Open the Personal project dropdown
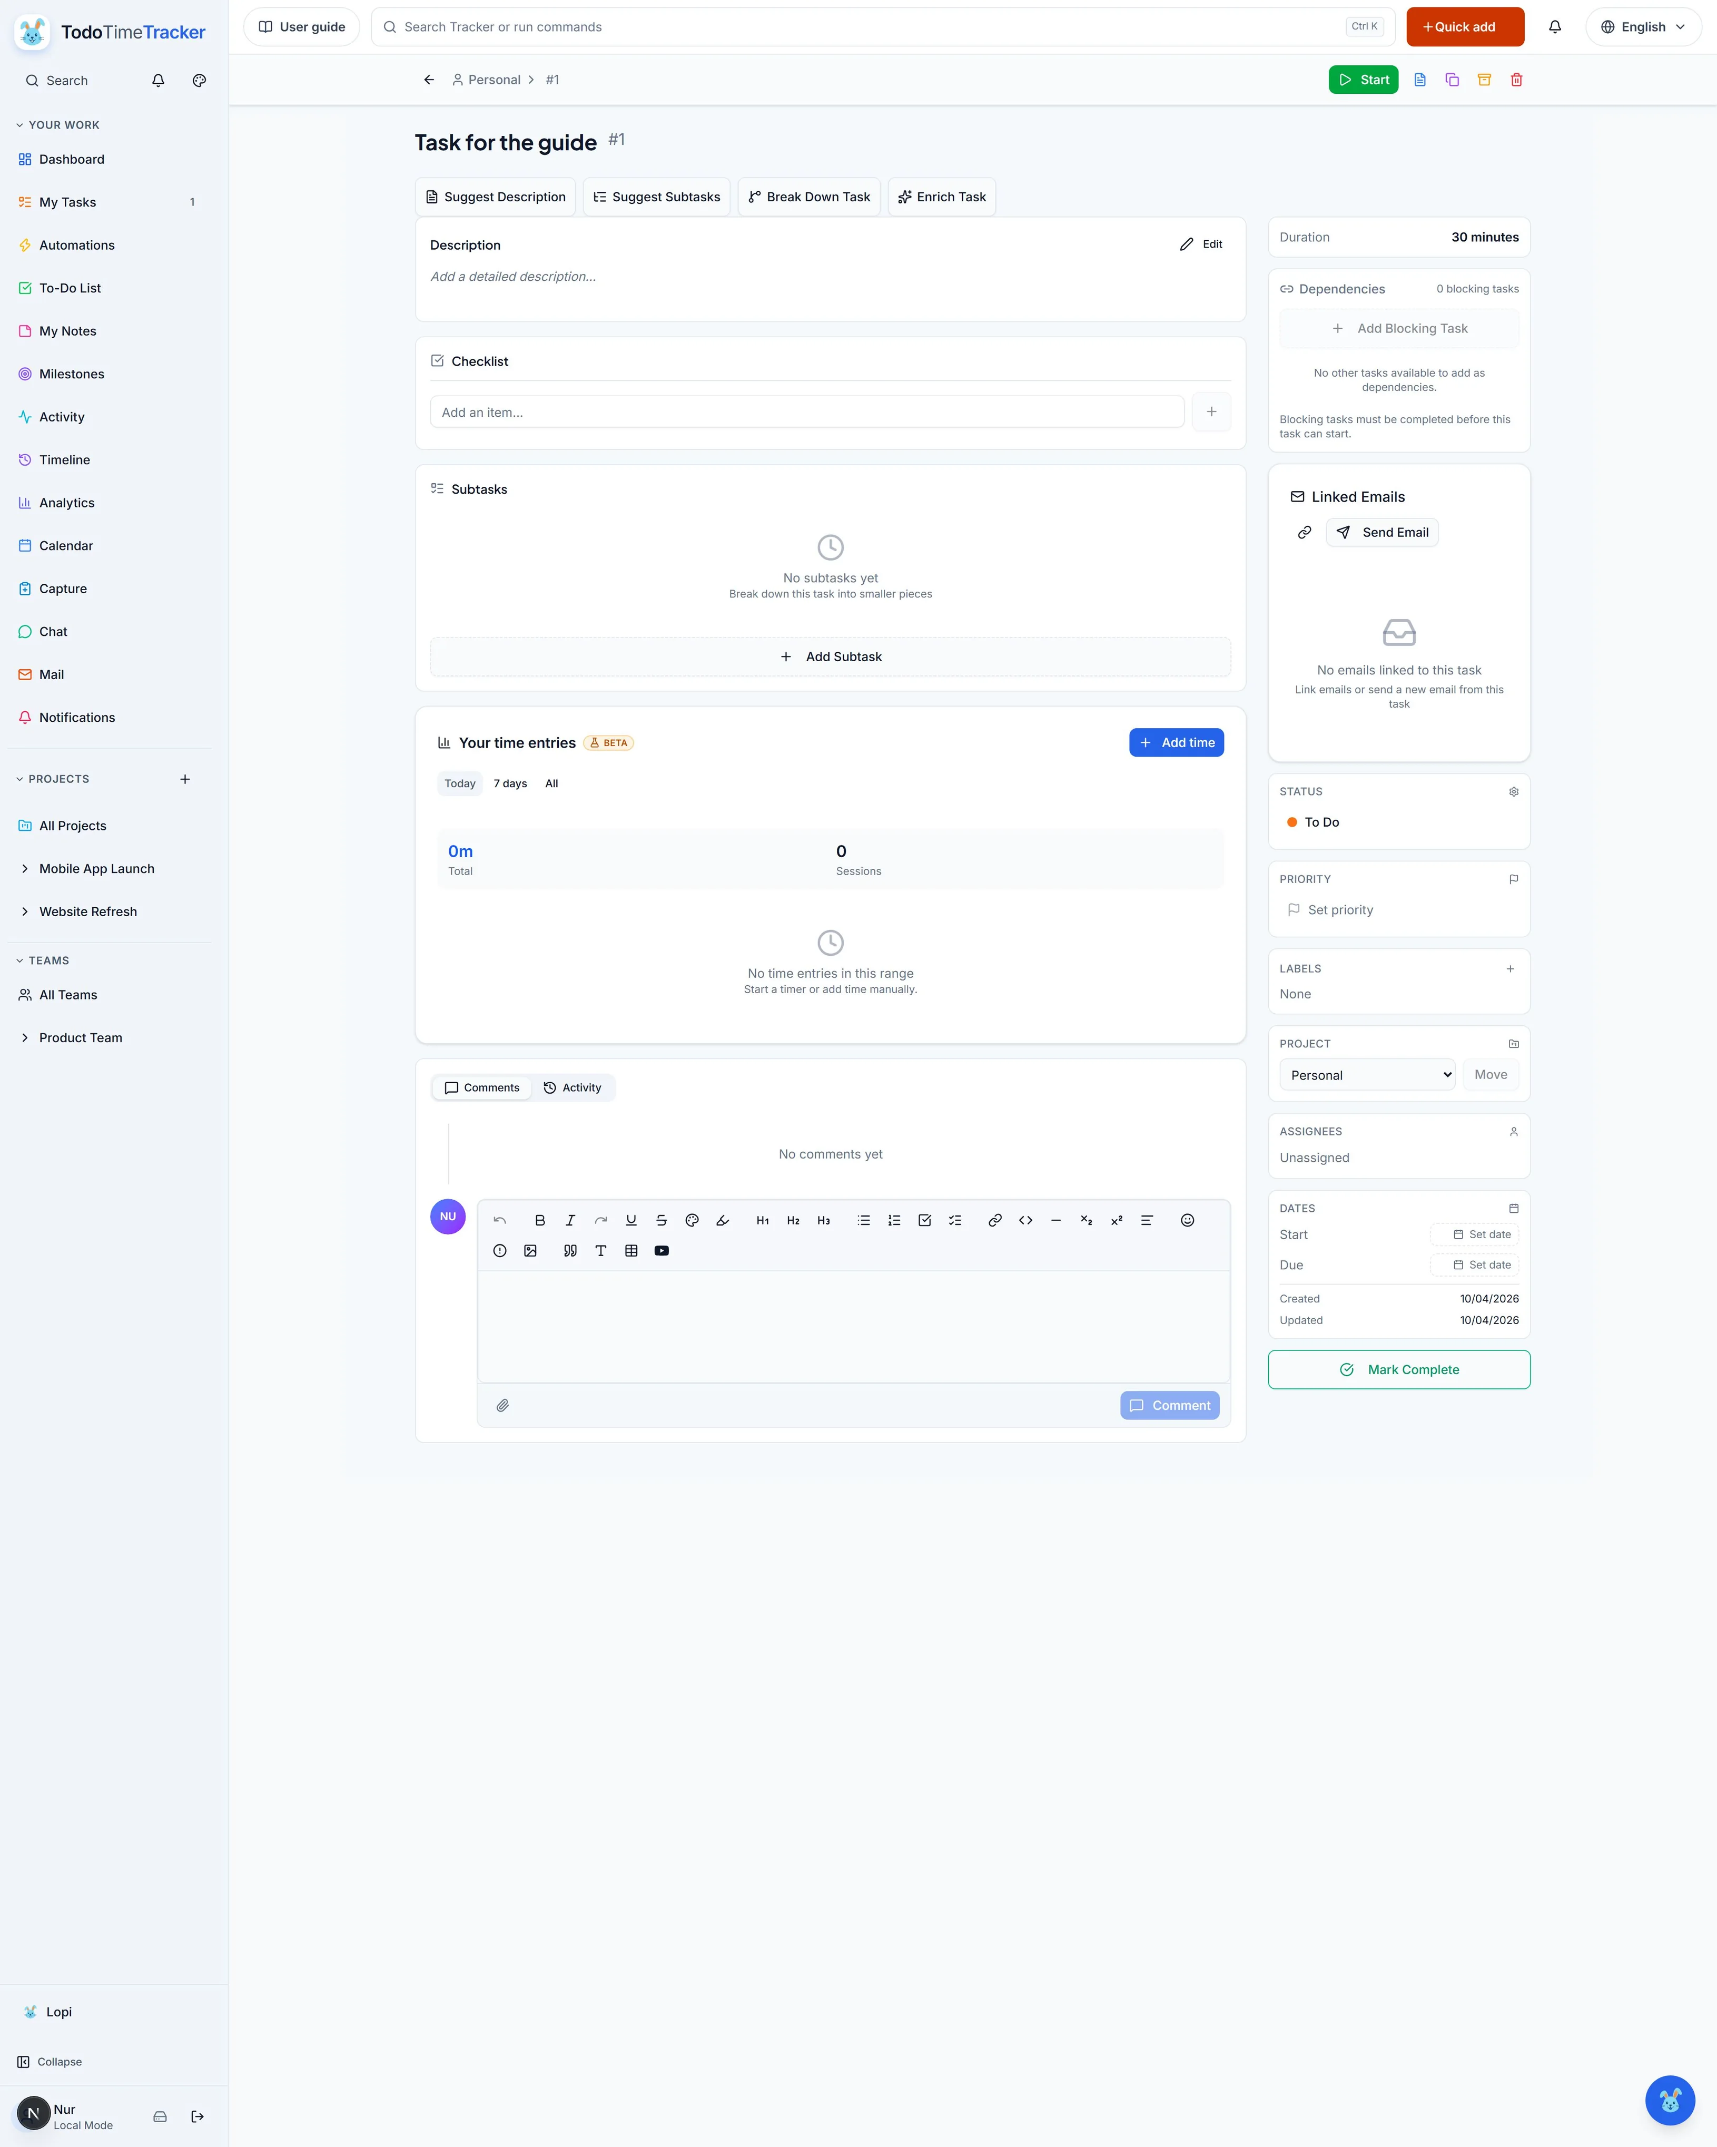The image size is (1717, 2147). (1368, 1074)
